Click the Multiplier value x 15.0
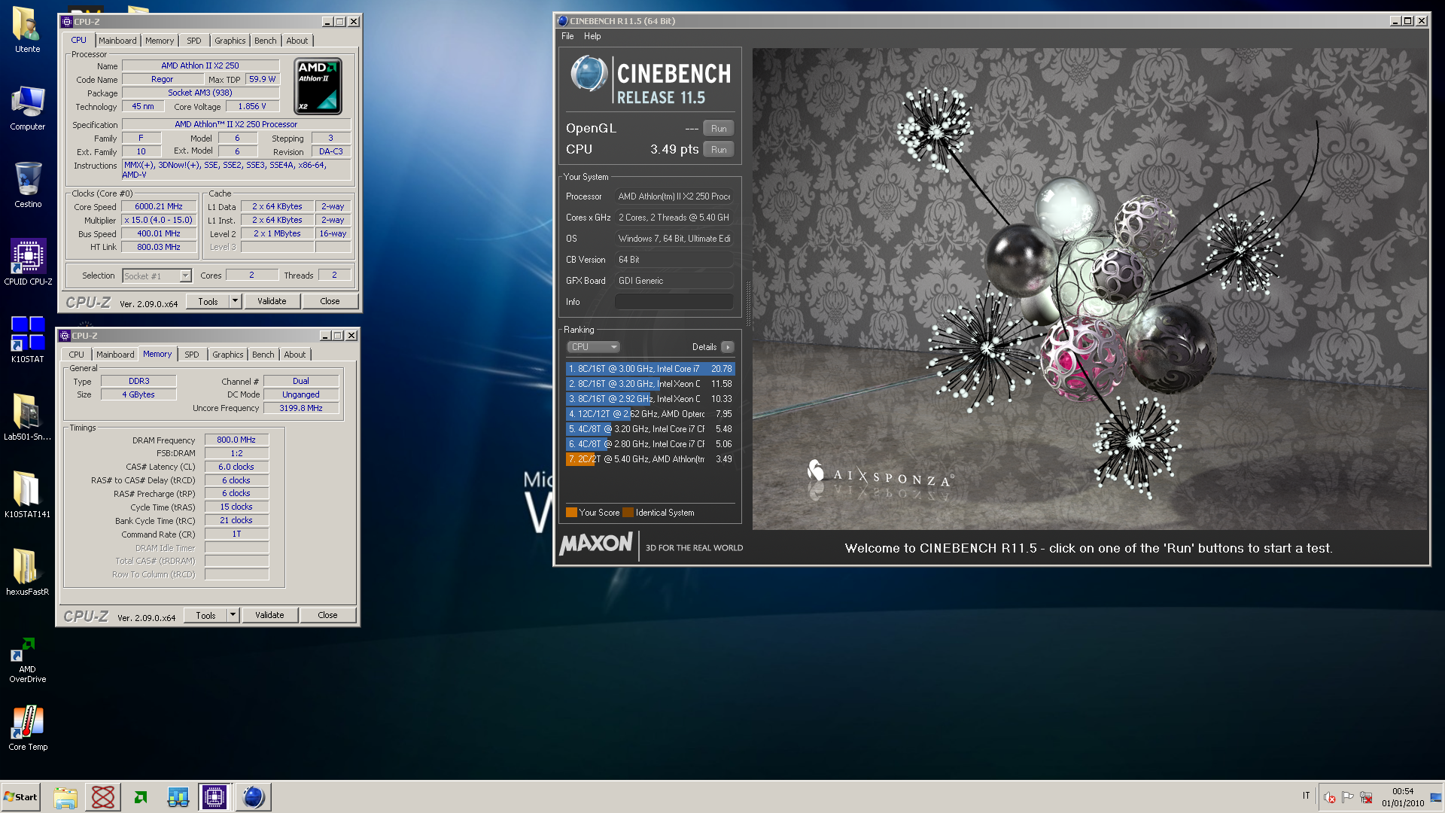The image size is (1445, 813). pos(159,220)
